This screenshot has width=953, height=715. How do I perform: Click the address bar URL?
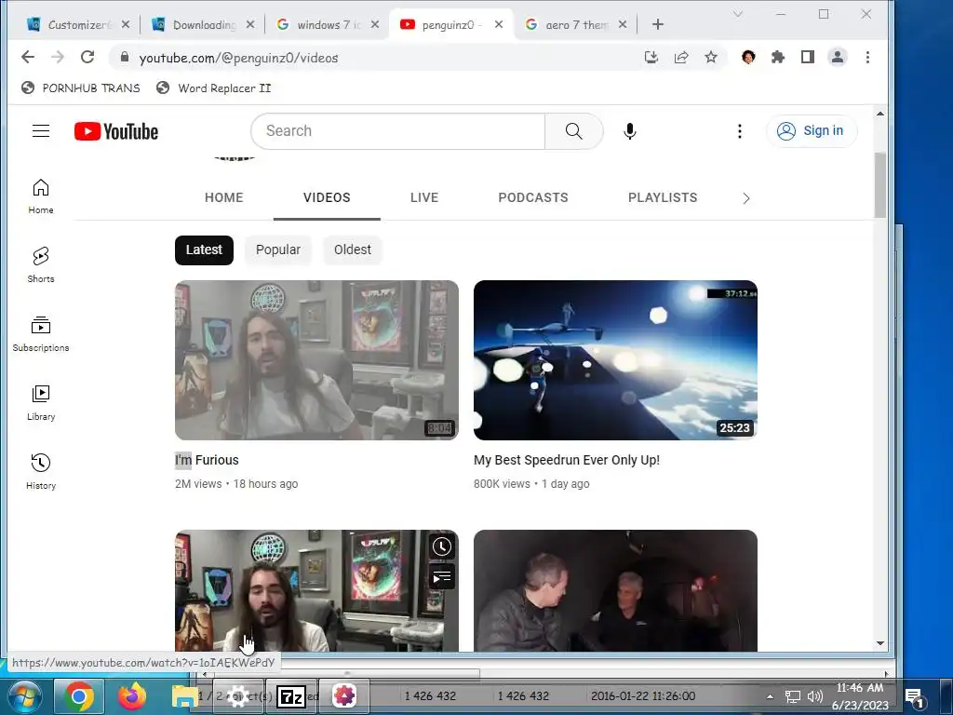point(238,58)
